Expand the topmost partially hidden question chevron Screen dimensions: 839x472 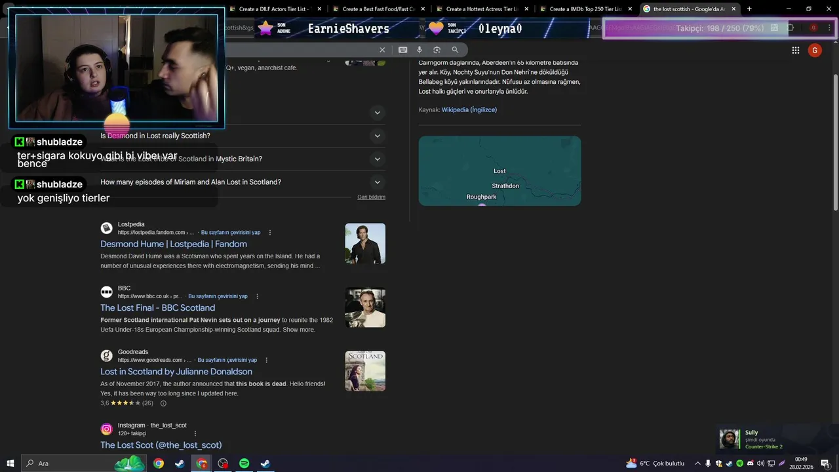pyautogui.click(x=377, y=113)
